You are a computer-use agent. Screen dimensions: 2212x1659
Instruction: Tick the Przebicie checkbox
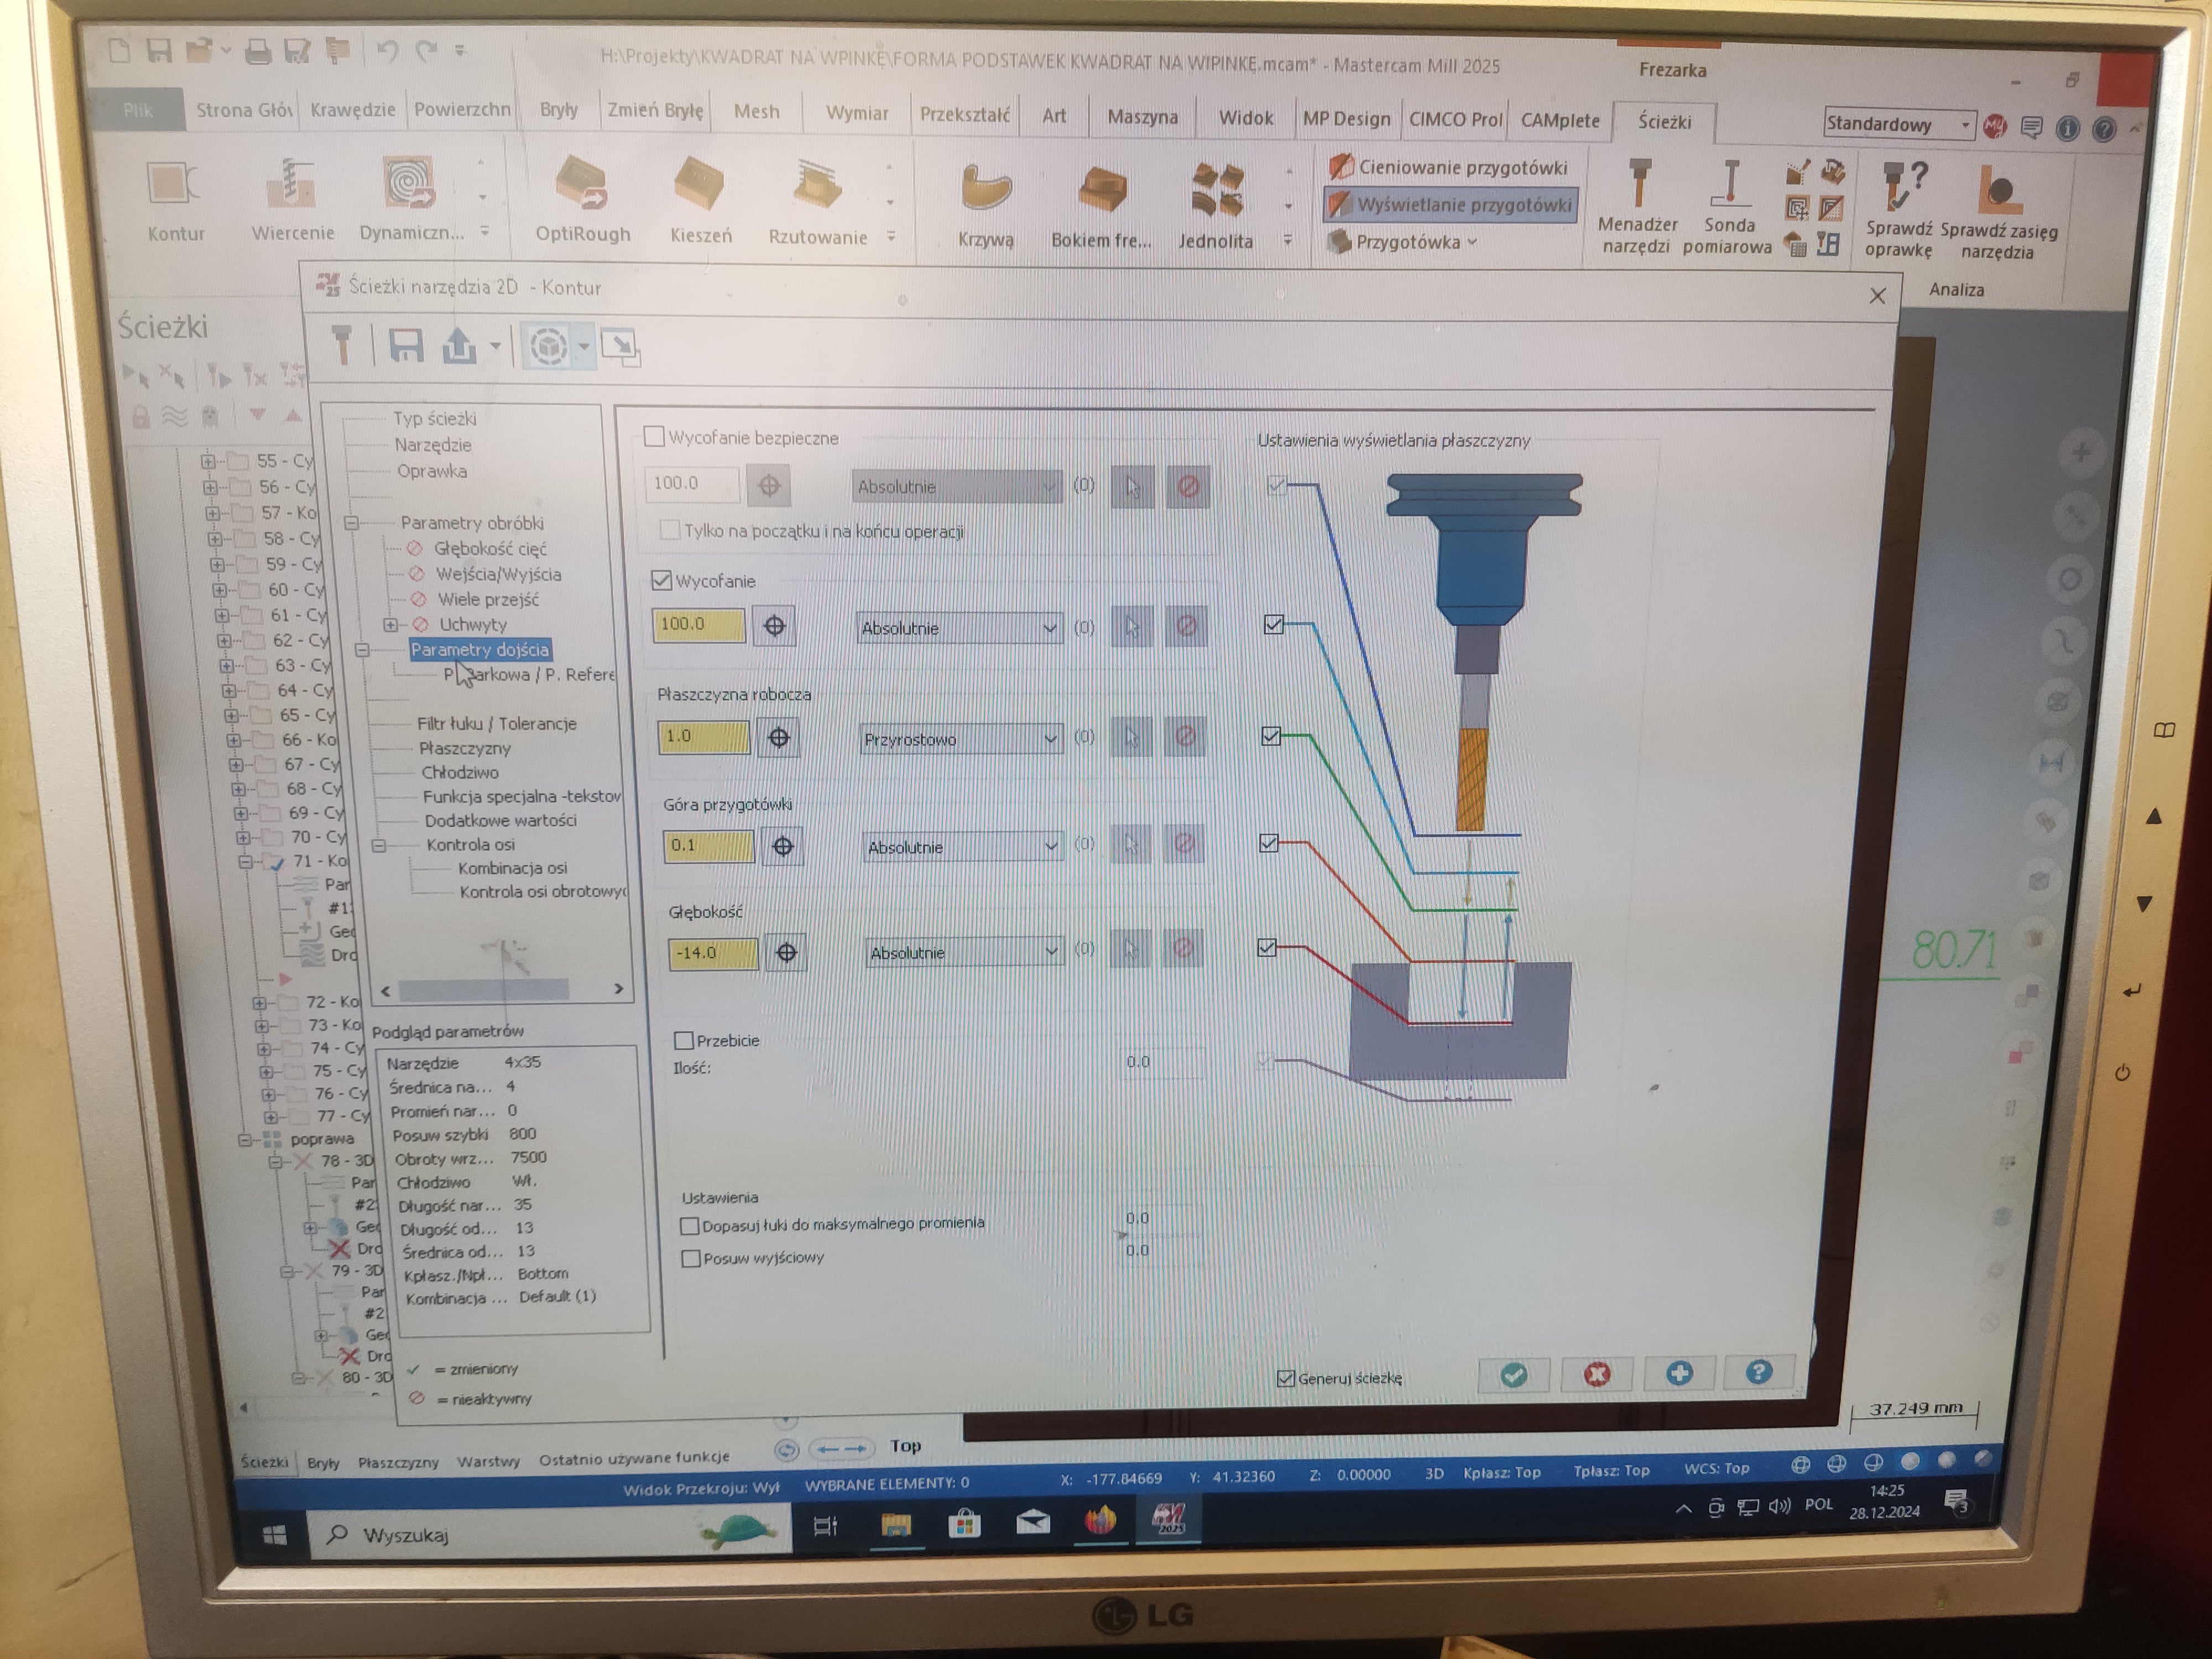click(x=685, y=1040)
